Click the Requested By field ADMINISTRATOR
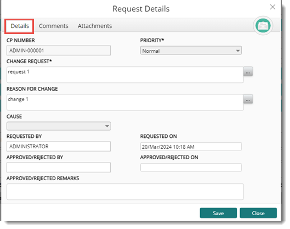Screen dimensions: 290x229 (x=59, y=147)
